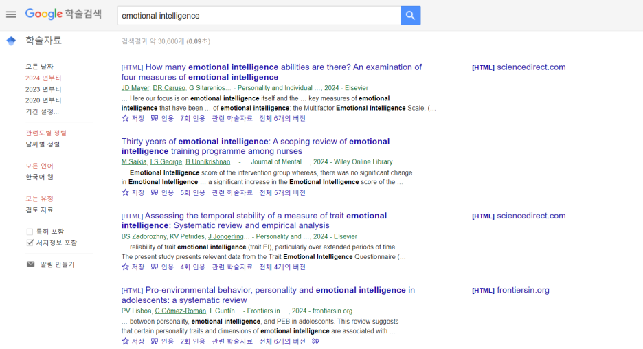View 전체 6개의 버전 for 'Pro-environmental behavior' result
Screen dimensions: 643x349
[282, 341]
